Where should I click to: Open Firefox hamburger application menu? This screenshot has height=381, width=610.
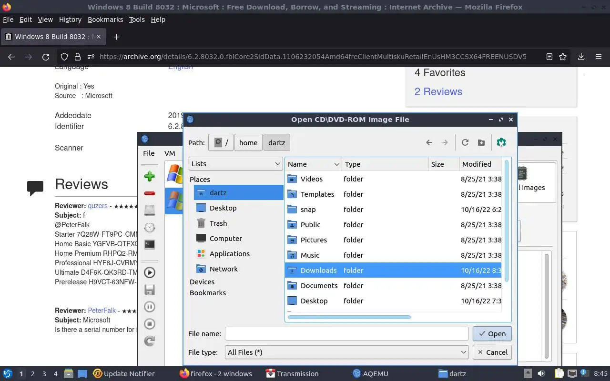click(x=599, y=57)
